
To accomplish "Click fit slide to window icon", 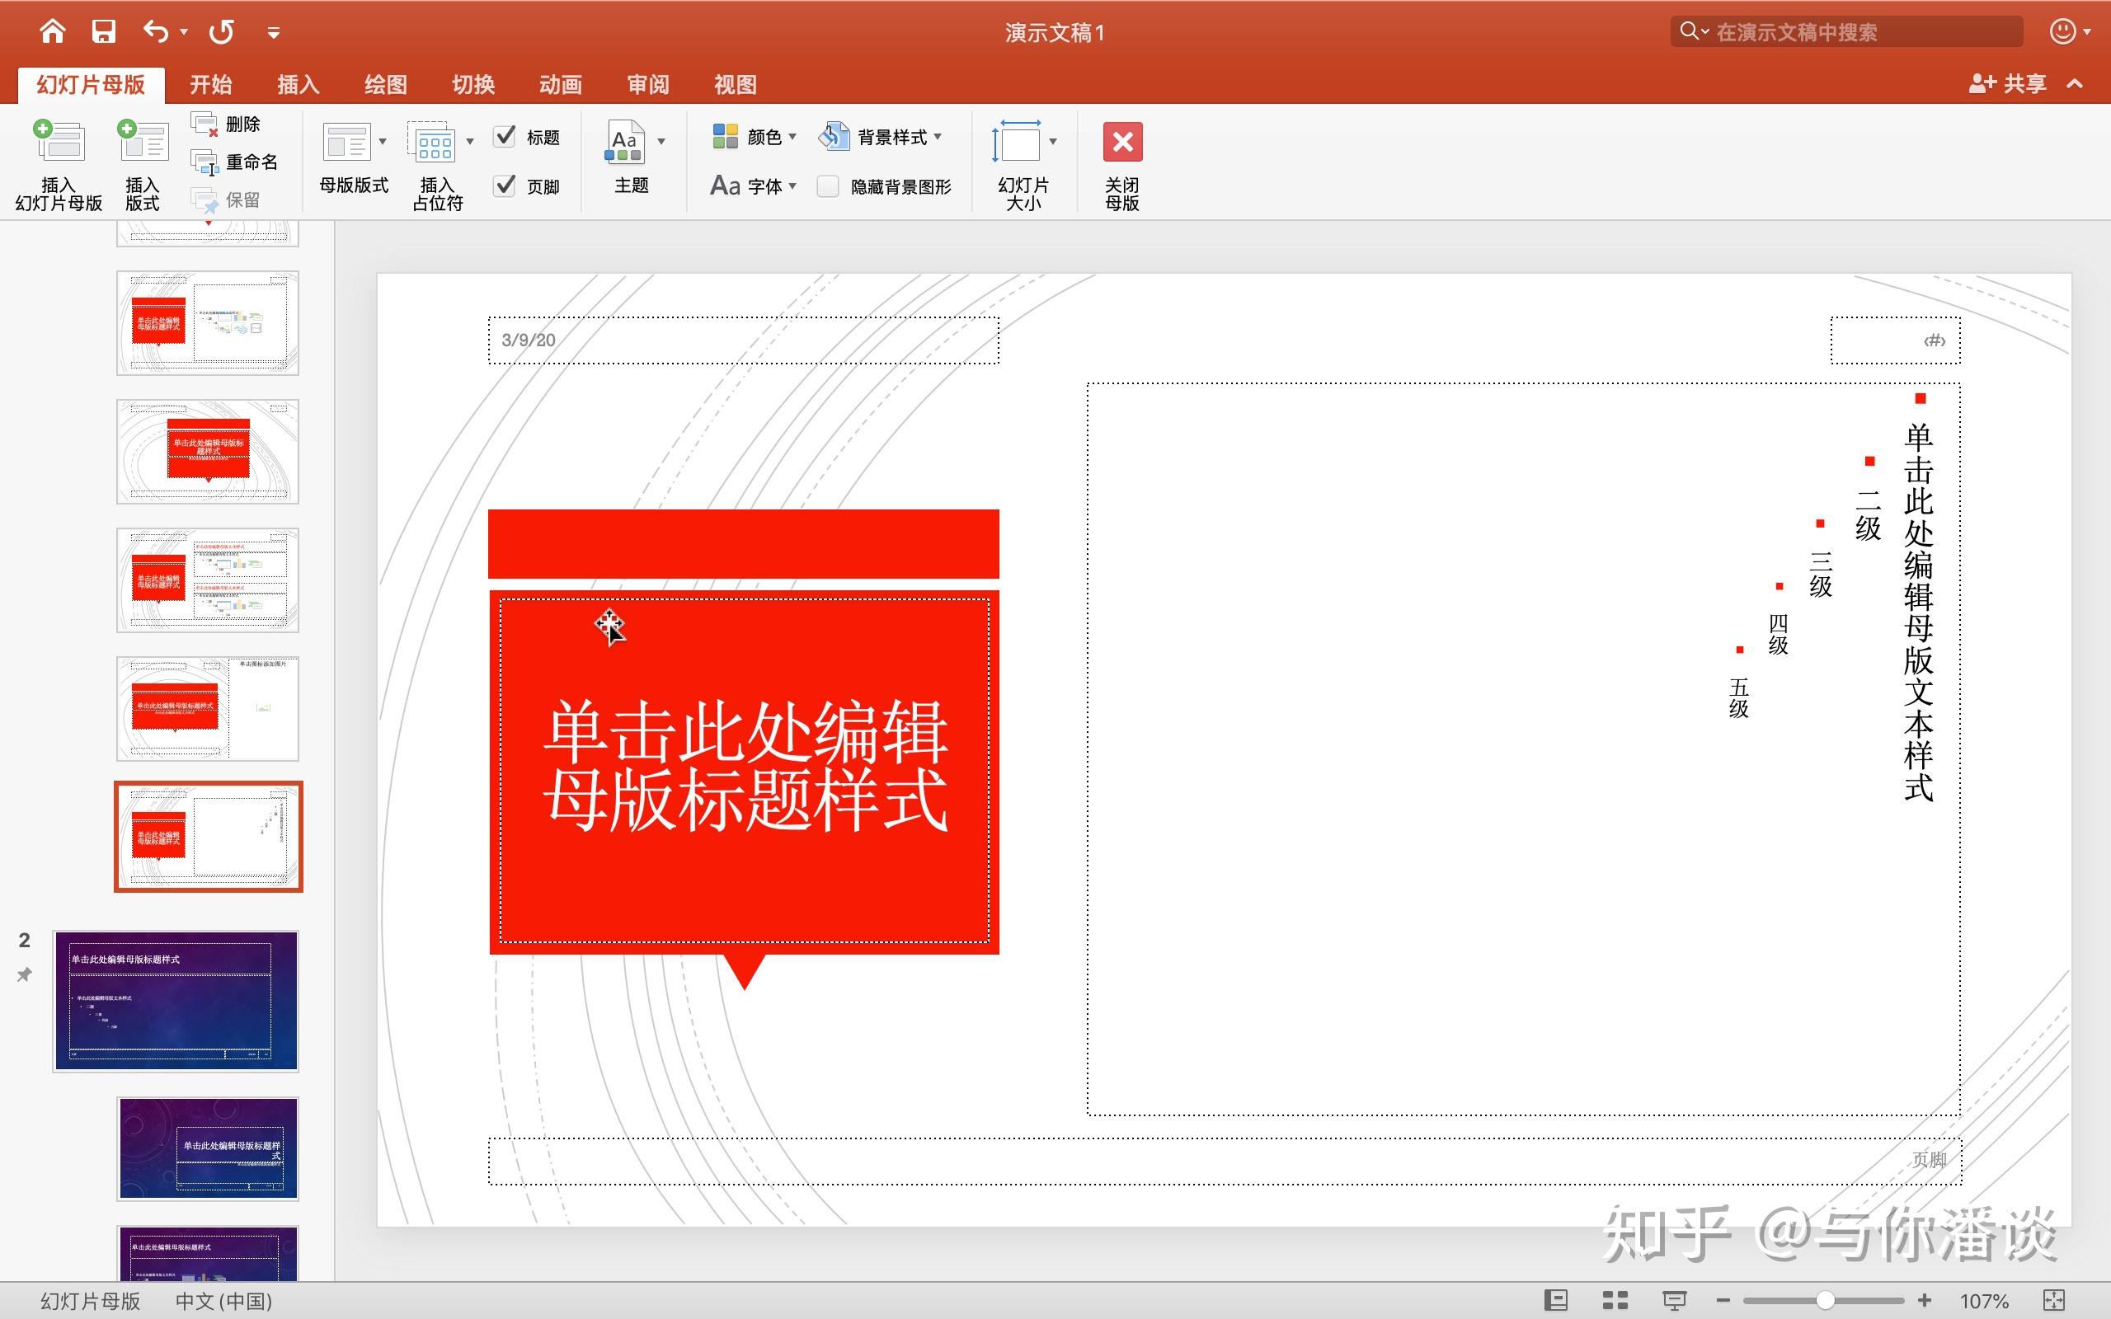I will pyautogui.click(x=2053, y=1300).
